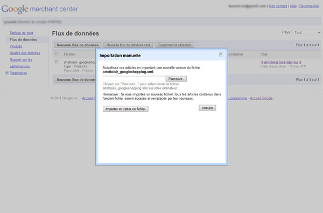Click the 'Type : Products' text
The image size is (323, 213).
click(x=75, y=66)
